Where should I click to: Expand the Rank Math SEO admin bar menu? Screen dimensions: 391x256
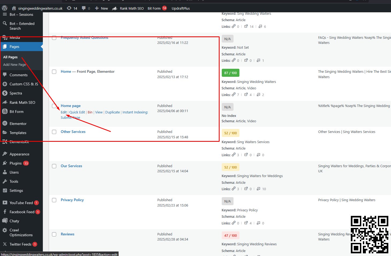pyautogui.click(x=128, y=8)
